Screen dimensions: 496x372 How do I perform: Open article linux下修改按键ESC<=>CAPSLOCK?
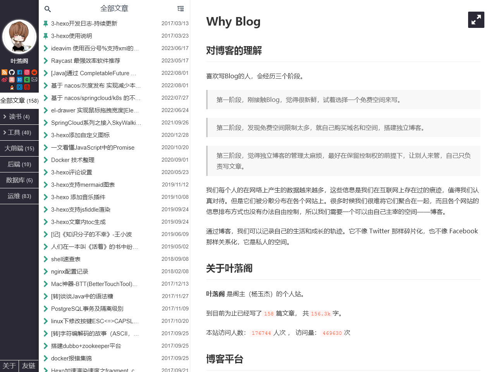tap(95, 321)
